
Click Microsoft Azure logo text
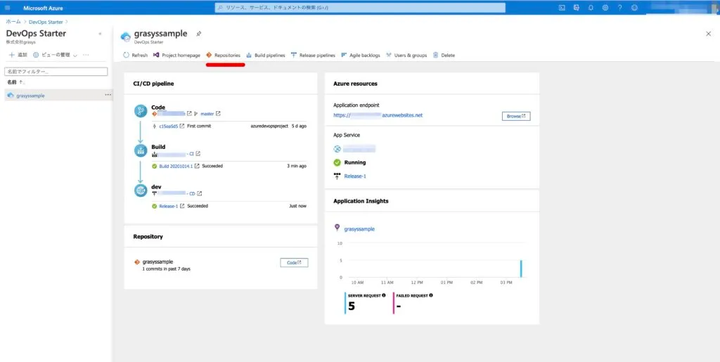[x=43, y=8]
